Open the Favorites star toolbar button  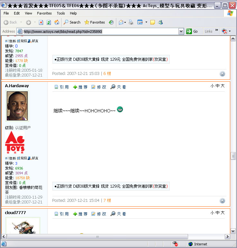click(x=95, y=22)
